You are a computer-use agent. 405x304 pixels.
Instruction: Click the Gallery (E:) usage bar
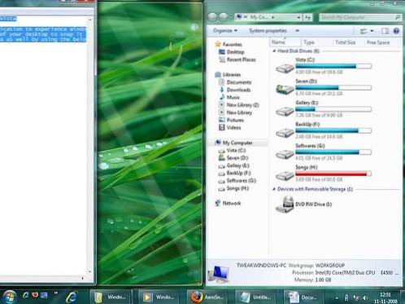[333, 109]
